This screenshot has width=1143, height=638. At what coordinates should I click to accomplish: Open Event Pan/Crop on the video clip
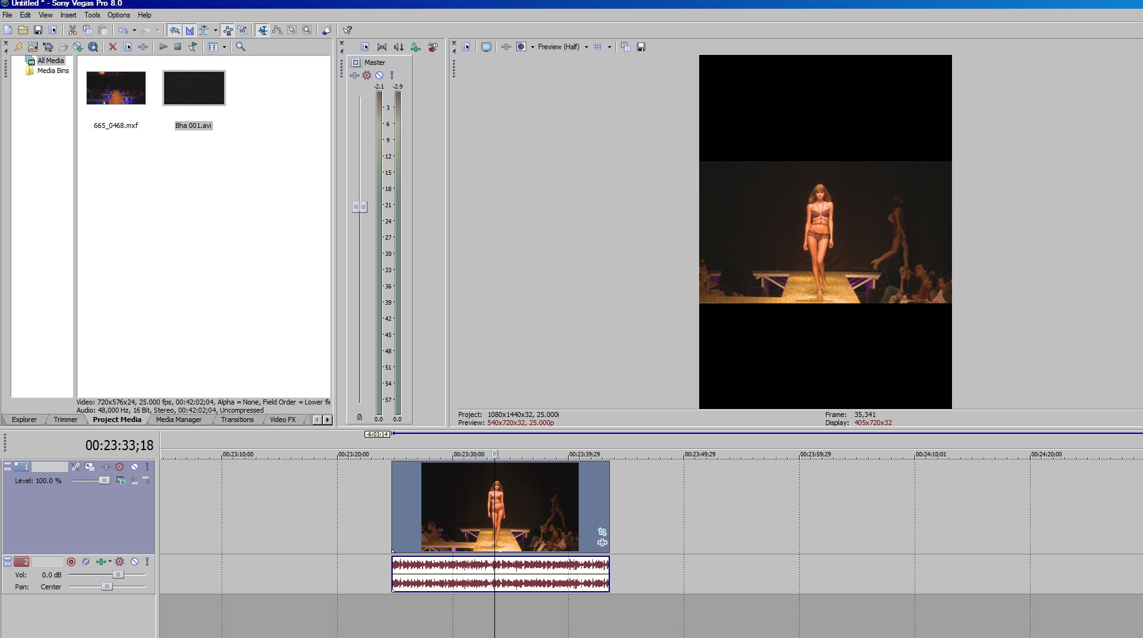(602, 532)
